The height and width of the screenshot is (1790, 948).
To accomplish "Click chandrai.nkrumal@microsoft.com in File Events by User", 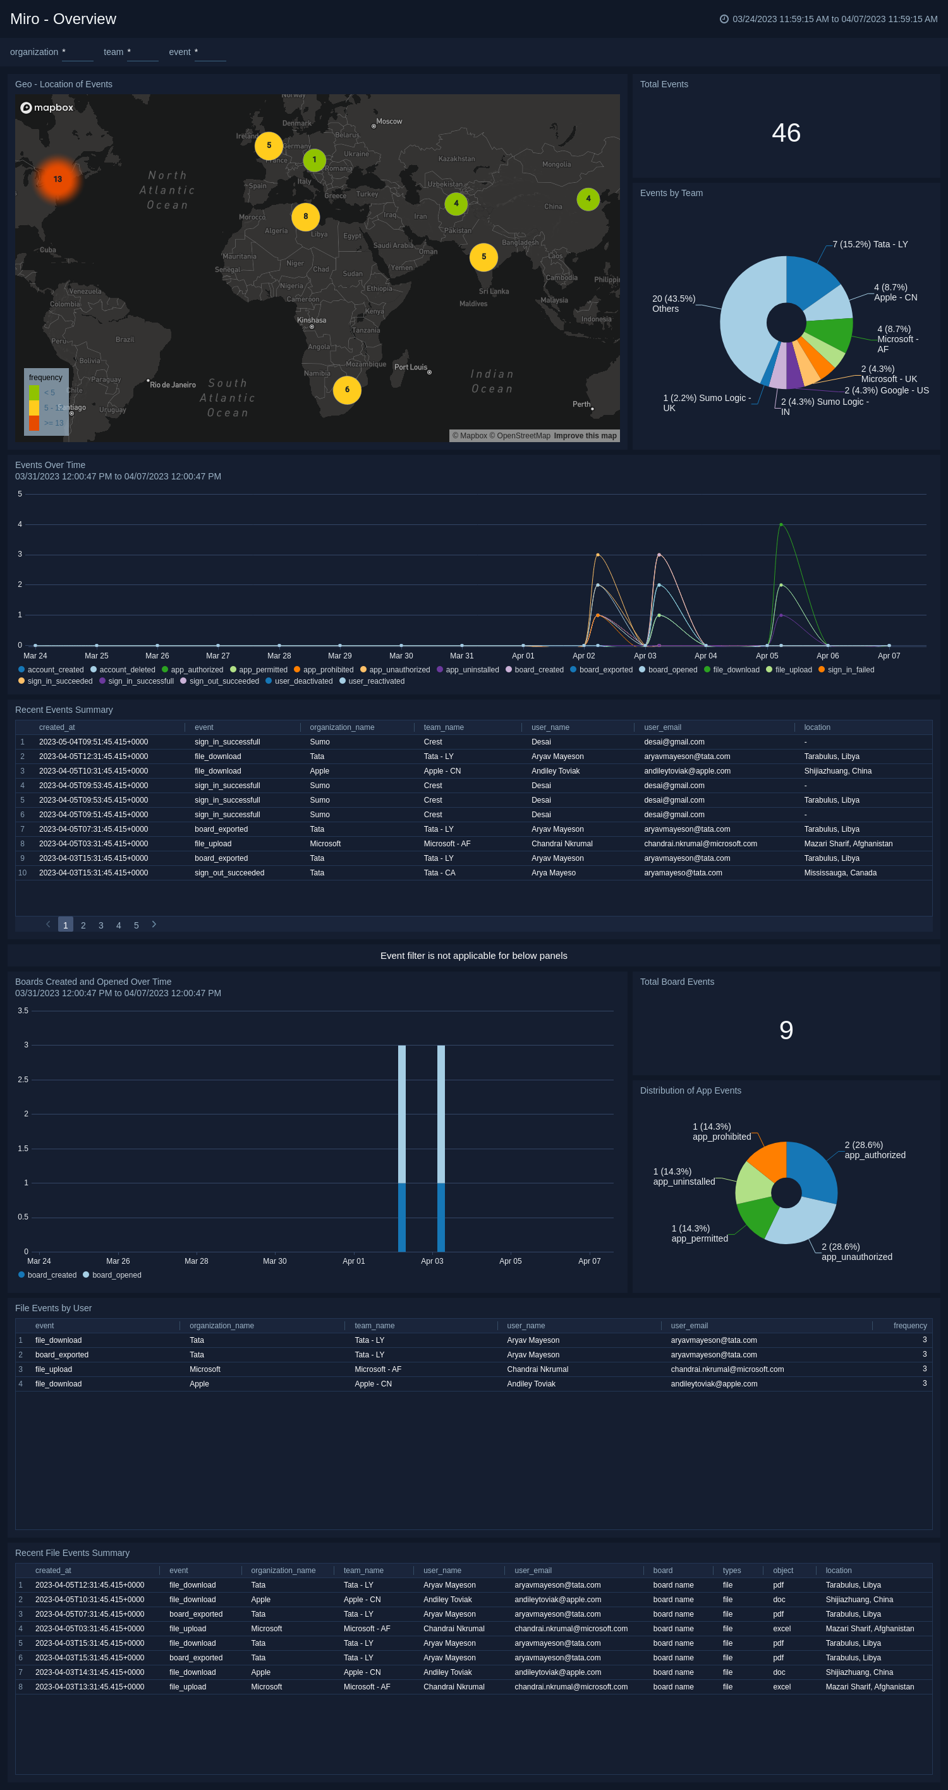I will pyautogui.click(x=727, y=1369).
